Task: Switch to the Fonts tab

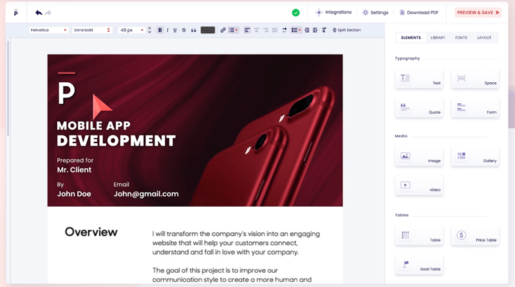Action: click(x=461, y=38)
